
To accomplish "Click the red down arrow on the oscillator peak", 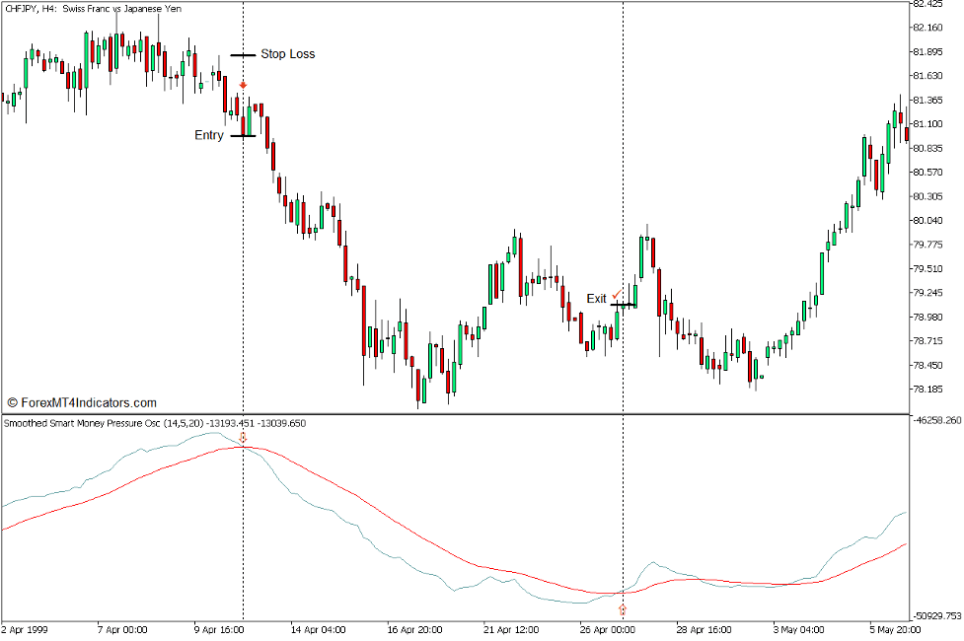I will click(244, 437).
